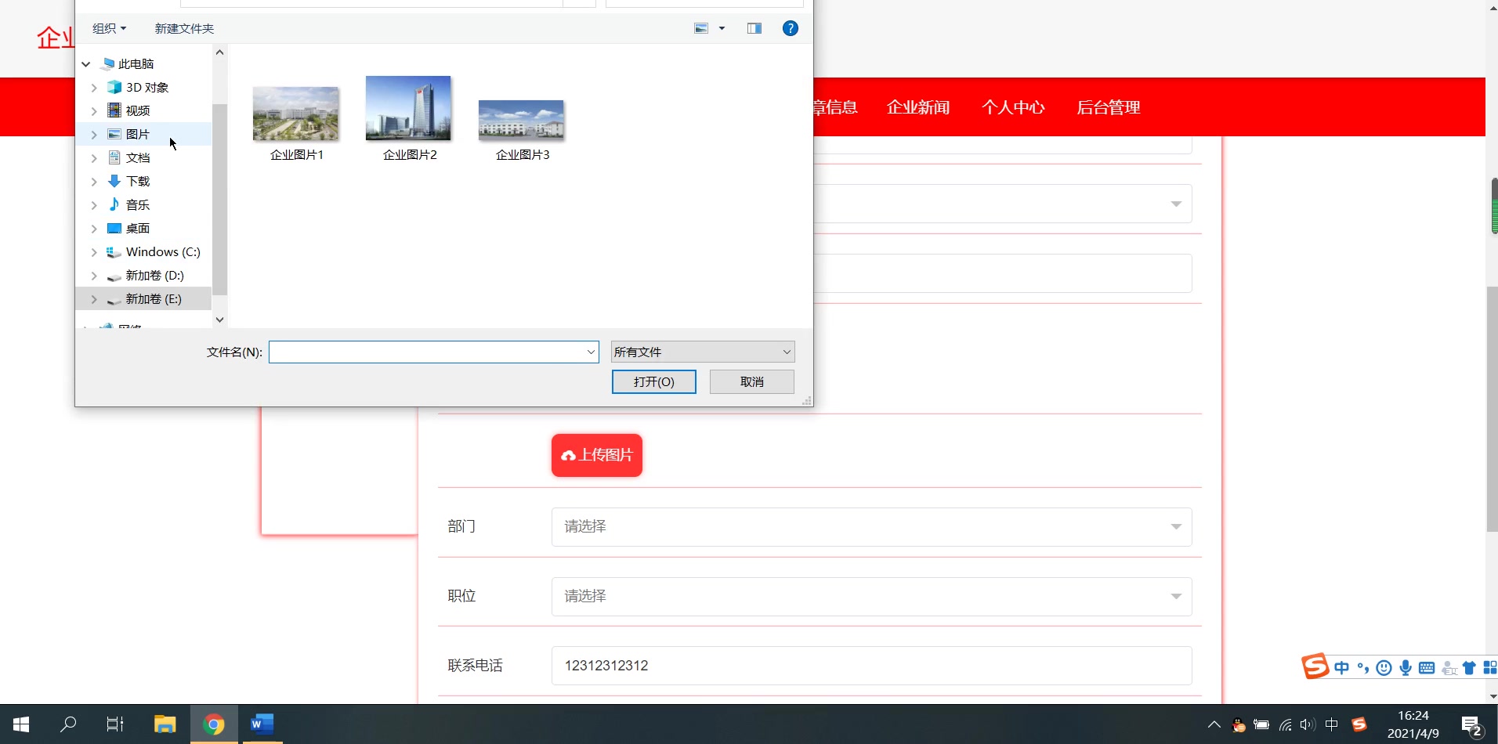
Task: Toggle the preview pane in dialog
Action: [754, 27]
